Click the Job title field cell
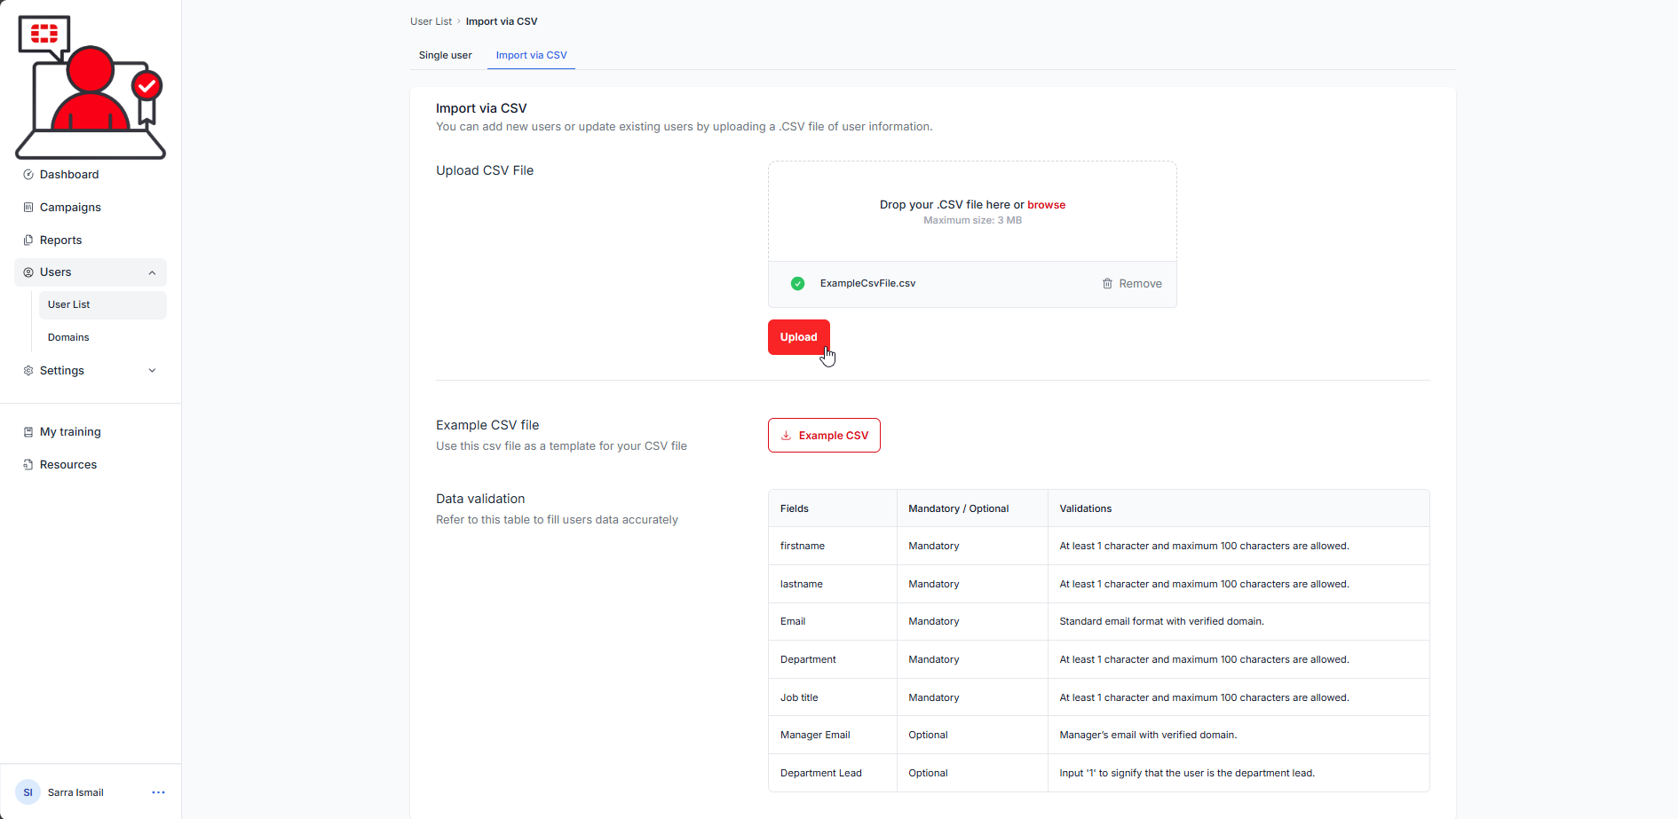Viewport: 1678px width, 819px height. point(832,697)
